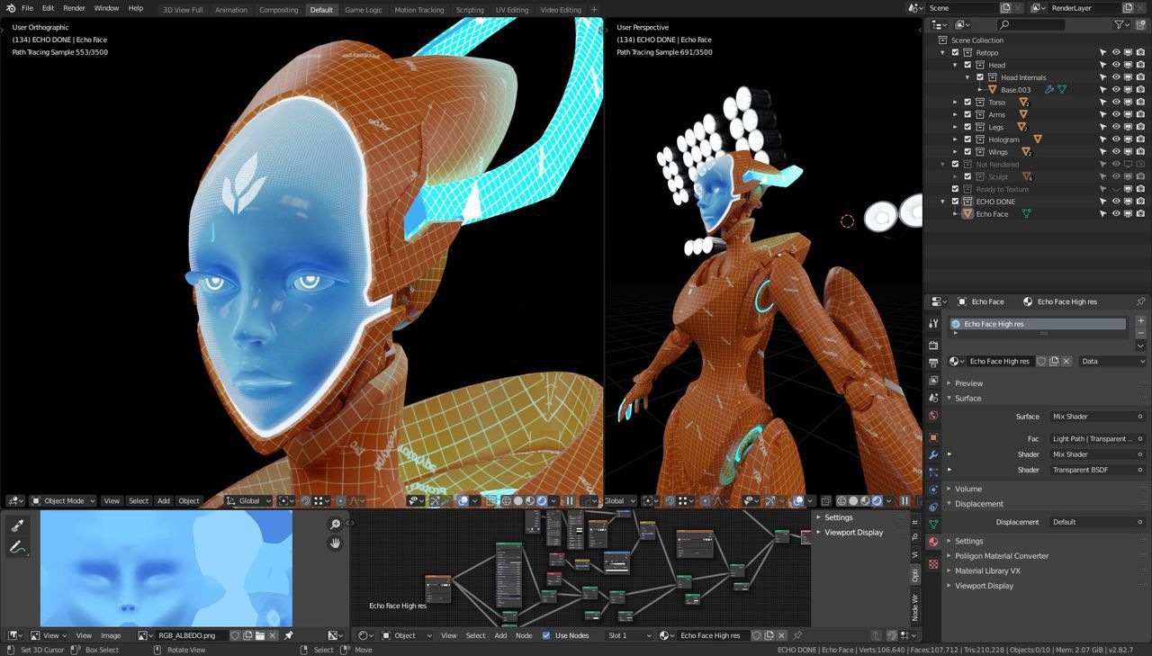1152x656 pixels.
Task: Select Echo Face High res material slot
Action: point(1038,324)
